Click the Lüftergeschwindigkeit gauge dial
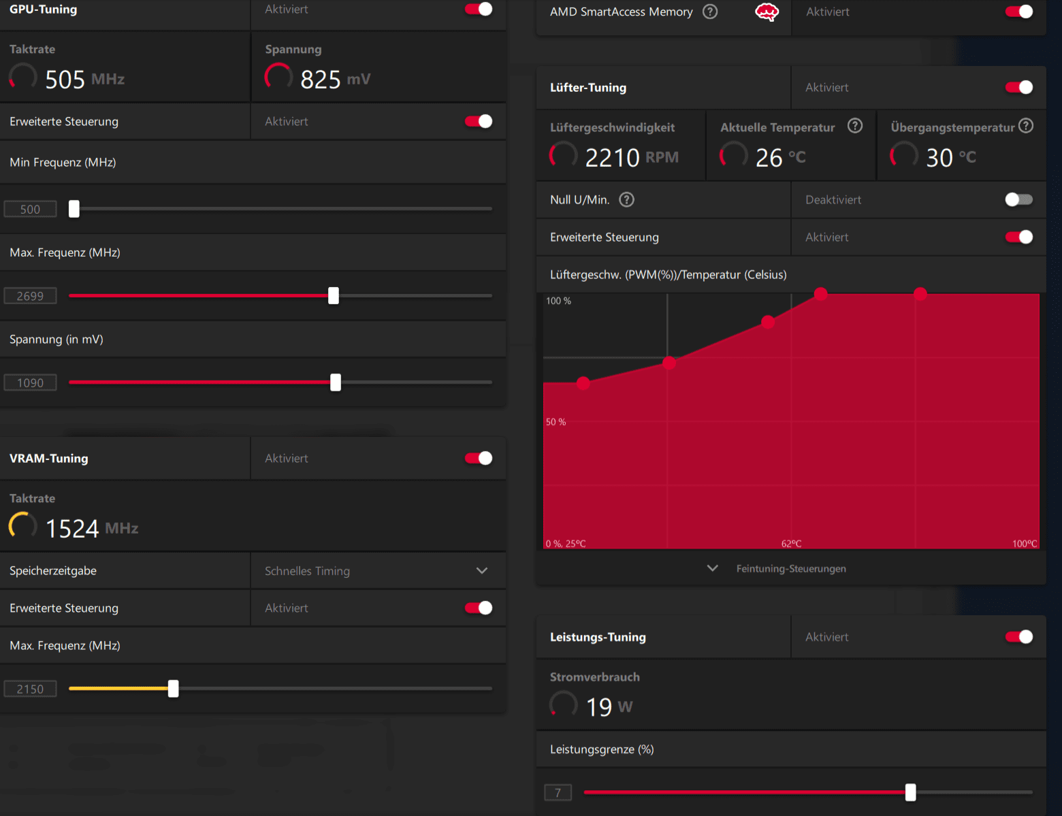The image size is (1062, 816). tap(563, 156)
